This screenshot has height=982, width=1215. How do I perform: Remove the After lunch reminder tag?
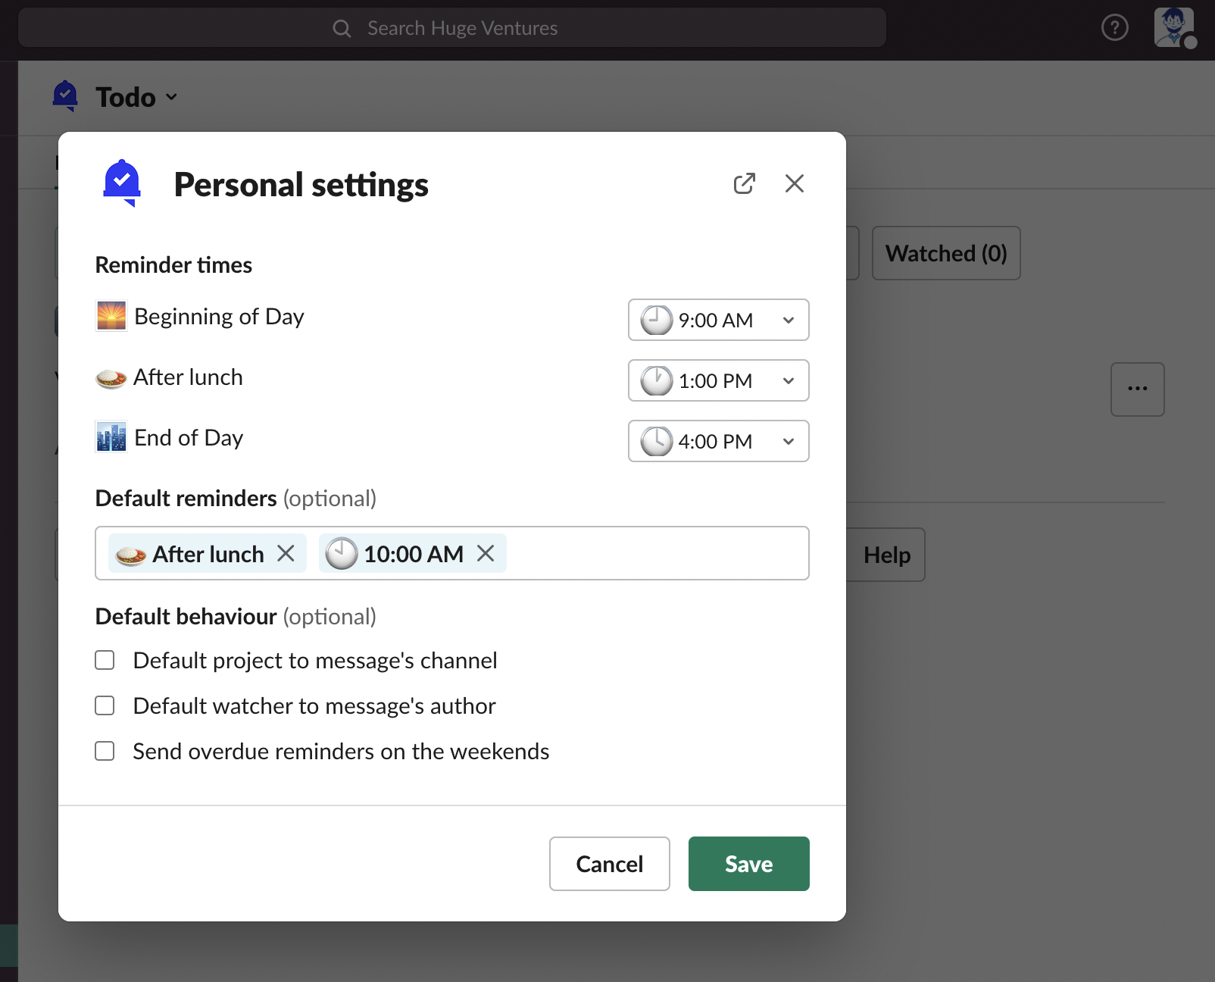286,554
